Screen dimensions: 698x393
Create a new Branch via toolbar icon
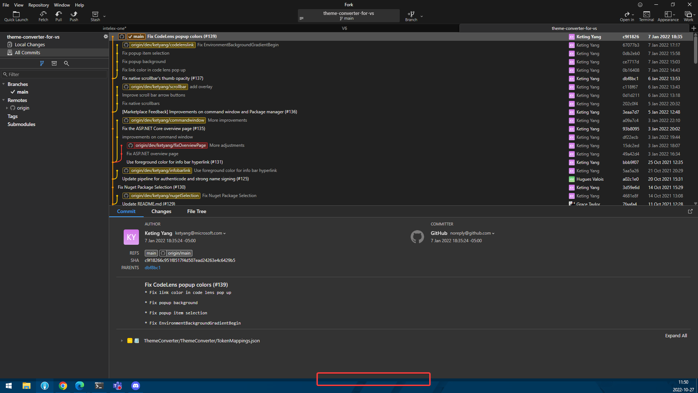click(x=411, y=16)
